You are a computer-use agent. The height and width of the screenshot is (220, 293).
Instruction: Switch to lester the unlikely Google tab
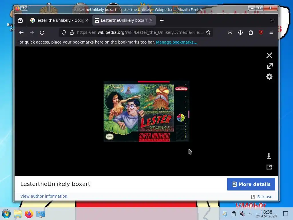click(60, 20)
